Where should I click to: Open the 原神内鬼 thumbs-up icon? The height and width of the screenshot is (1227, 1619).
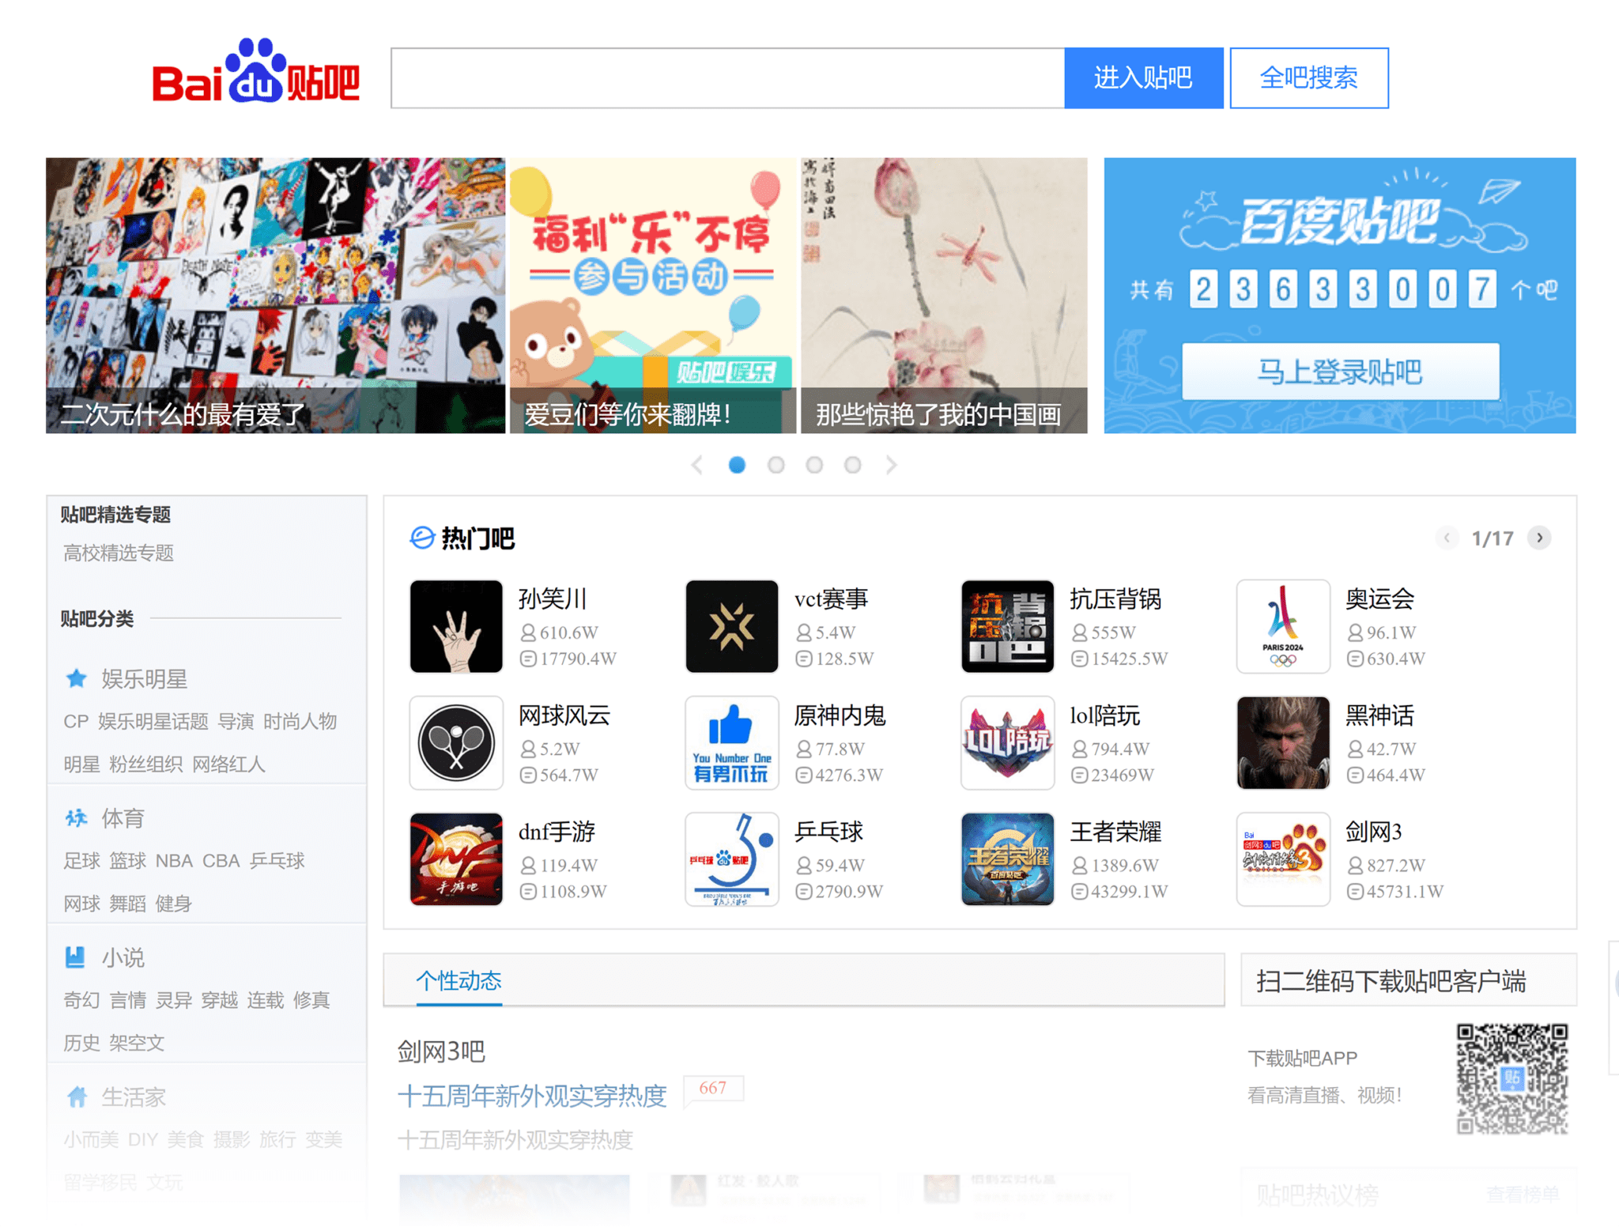[732, 742]
